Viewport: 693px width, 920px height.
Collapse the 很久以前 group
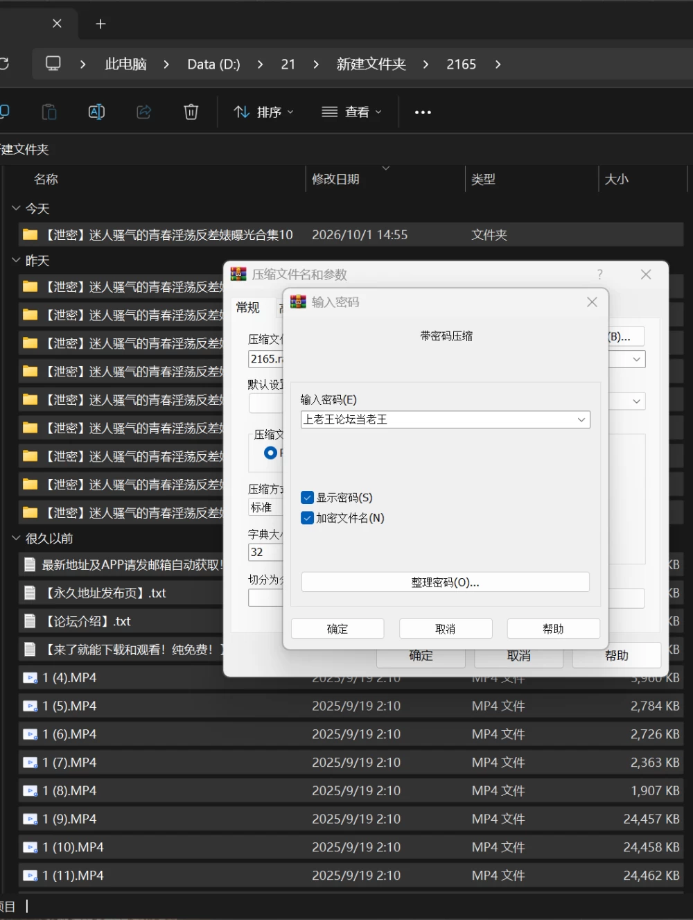(x=16, y=538)
